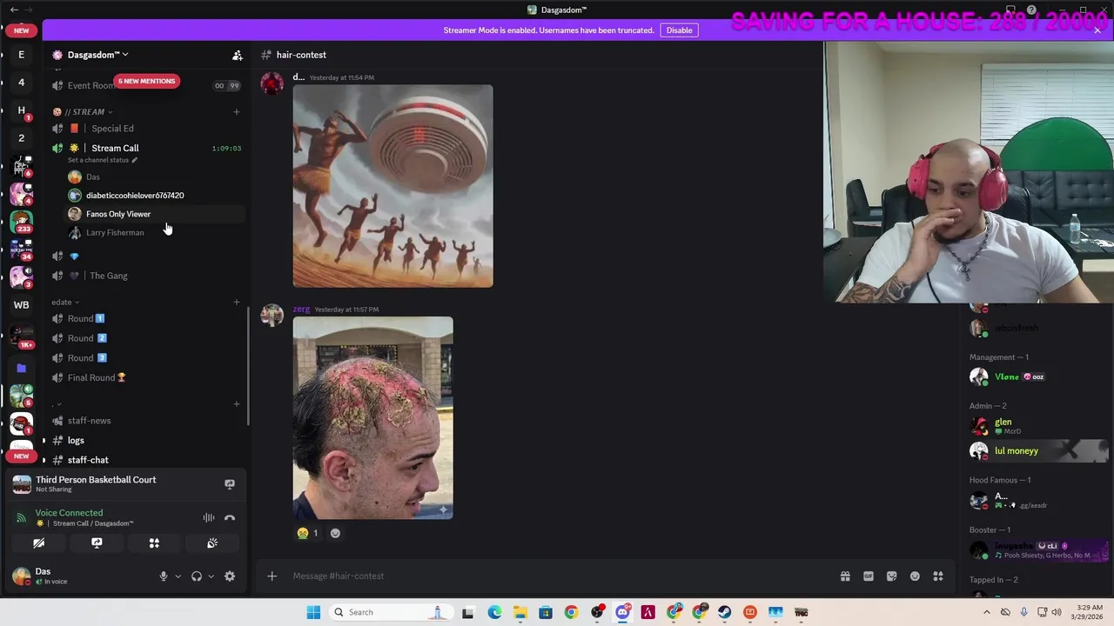Share your screen from the voice panel

point(97,543)
